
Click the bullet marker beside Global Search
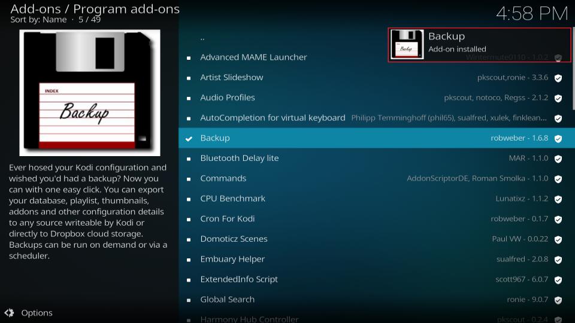pyautogui.click(x=189, y=300)
